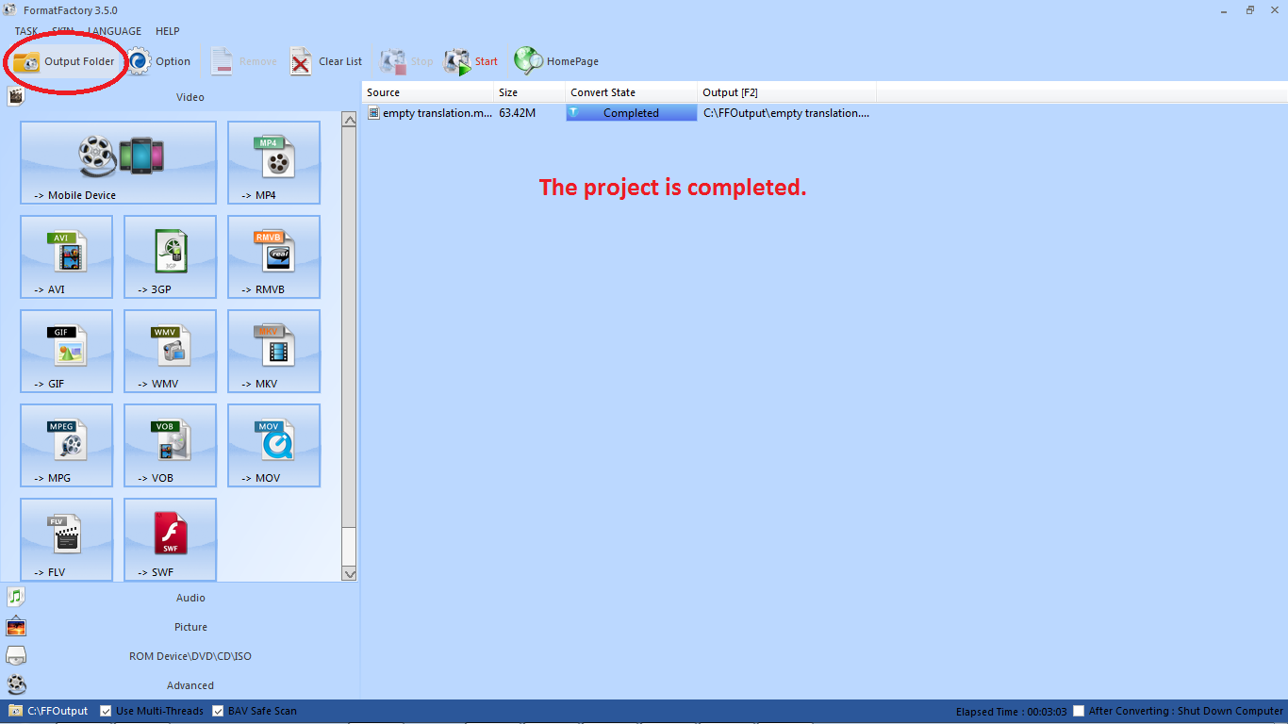The height and width of the screenshot is (724, 1288).
Task: Click the Picture category image icon
Action: [x=16, y=627]
